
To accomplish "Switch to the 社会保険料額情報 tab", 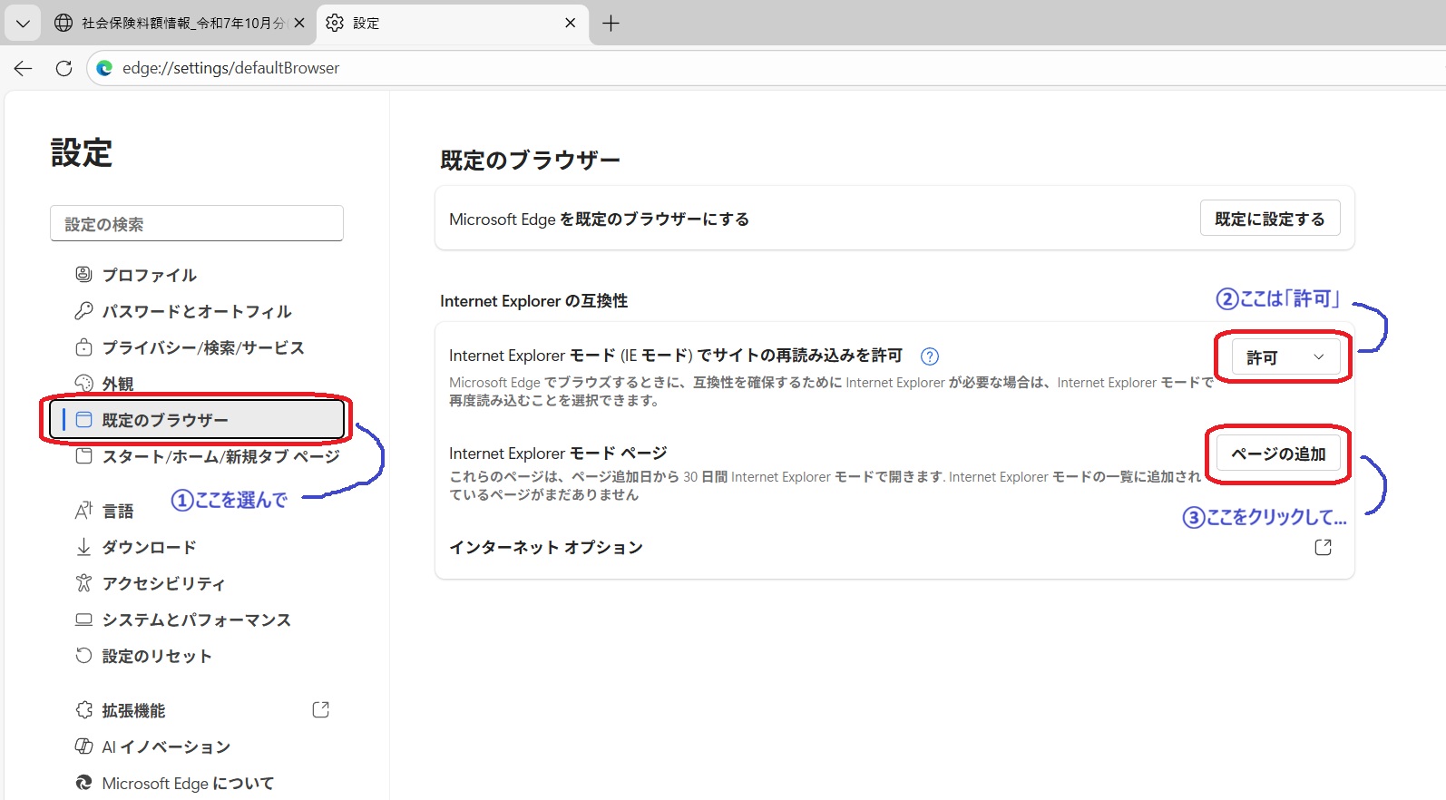I will (172, 24).
